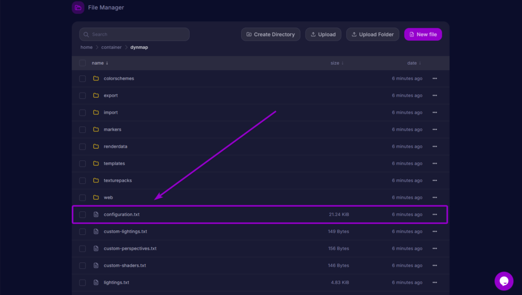Navigate to container in the breadcrumb

click(112, 47)
